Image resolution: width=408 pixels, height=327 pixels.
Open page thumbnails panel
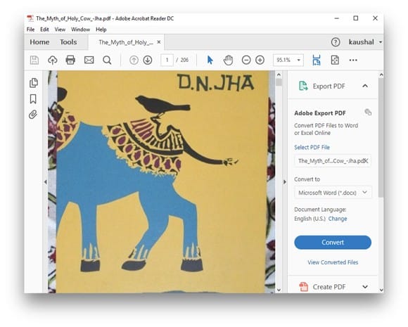click(x=34, y=83)
